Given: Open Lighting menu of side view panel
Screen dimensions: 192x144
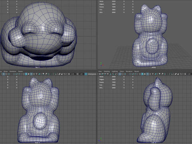Looking at the screenshot, I should [x=115, y=72].
